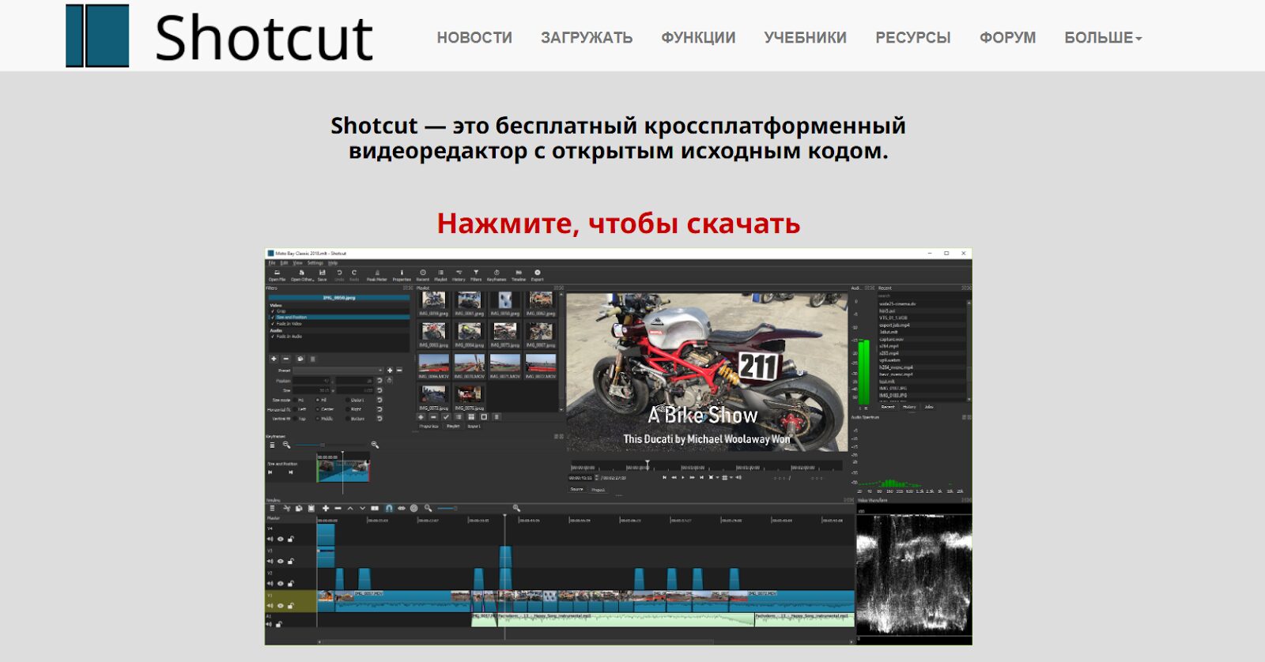Uncheck the Crop video filter checkbox

click(x=272, y=311)
